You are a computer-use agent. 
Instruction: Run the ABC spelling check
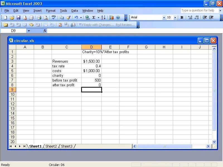(x=54, y=17)
